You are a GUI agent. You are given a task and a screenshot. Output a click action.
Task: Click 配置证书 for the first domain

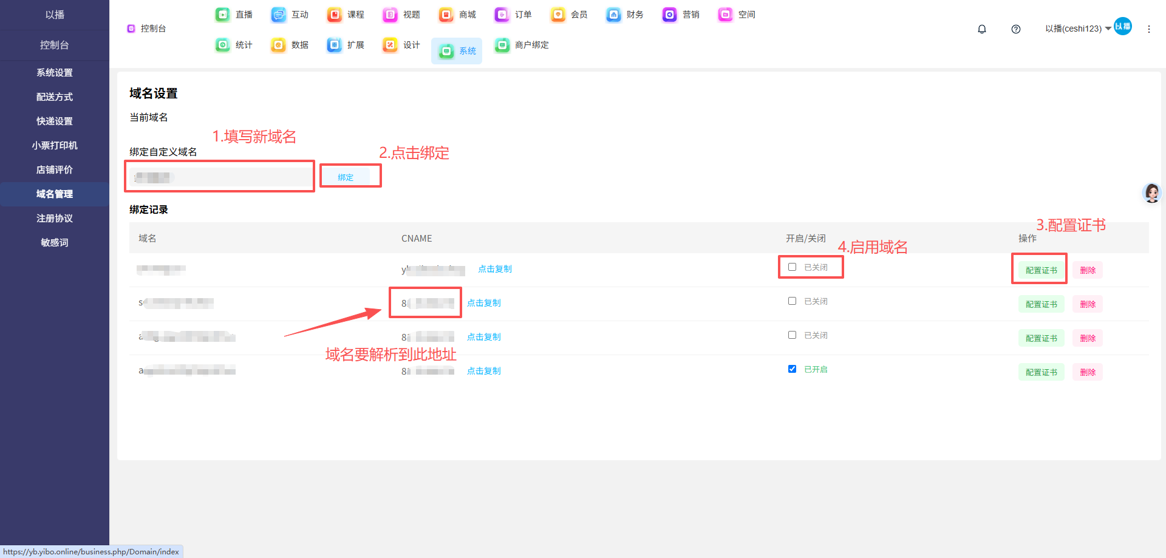1041,270
